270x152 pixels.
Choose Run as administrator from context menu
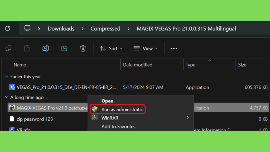pyautogui.click(x=118, y=109)
